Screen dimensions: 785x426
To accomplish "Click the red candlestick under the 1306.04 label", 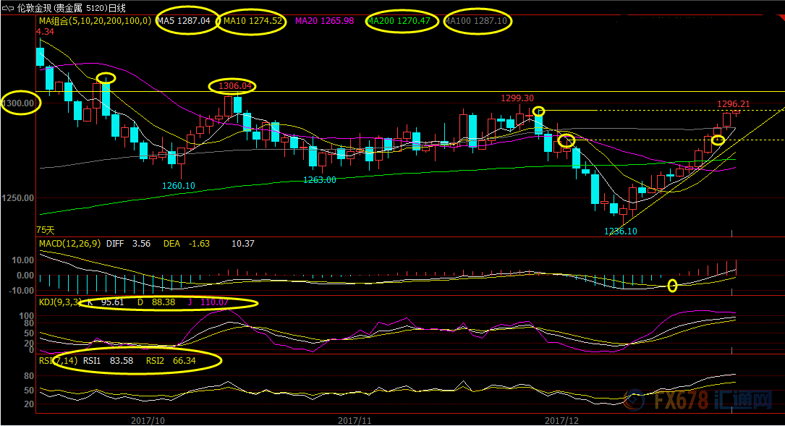I will pos(229,106).
